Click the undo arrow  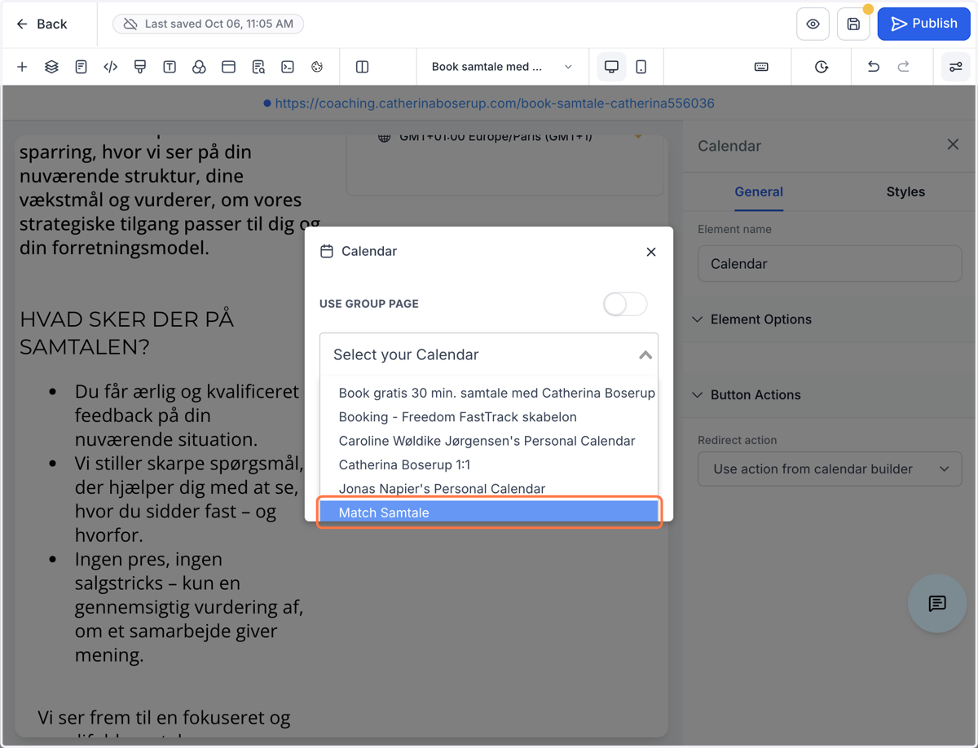[x=874, y=67]
